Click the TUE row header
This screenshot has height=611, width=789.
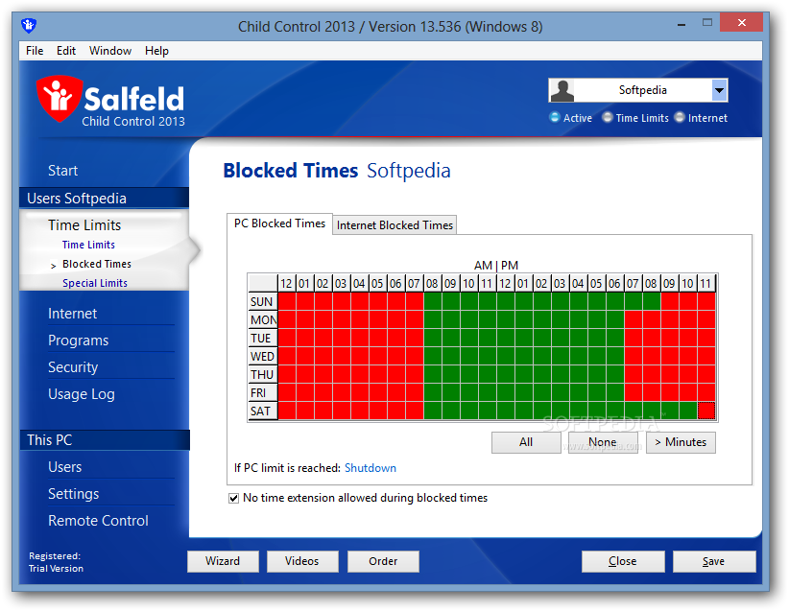263,338
